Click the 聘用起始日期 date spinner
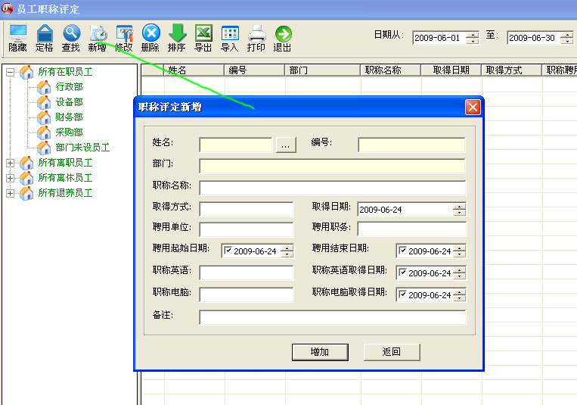The height and width of the screenshot is (405, 577). pyautogui.click(x=287, y=251)
